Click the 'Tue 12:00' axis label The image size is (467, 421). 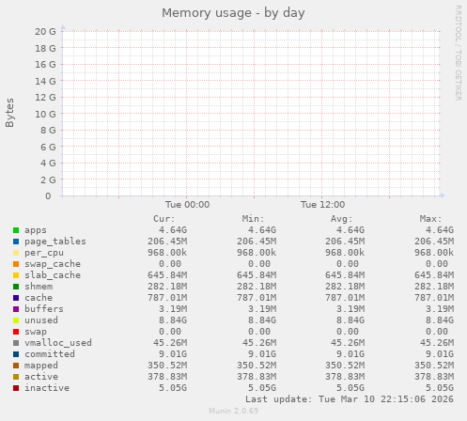pos(322,205)
